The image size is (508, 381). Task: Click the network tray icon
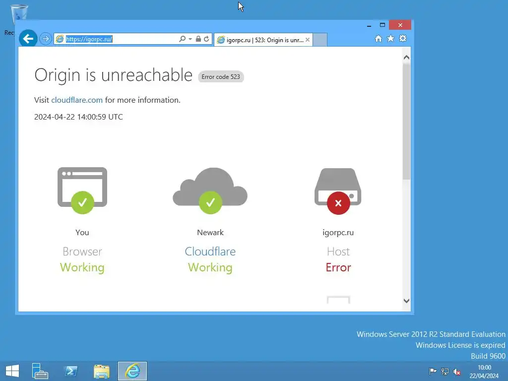click(x=445, y=371)
